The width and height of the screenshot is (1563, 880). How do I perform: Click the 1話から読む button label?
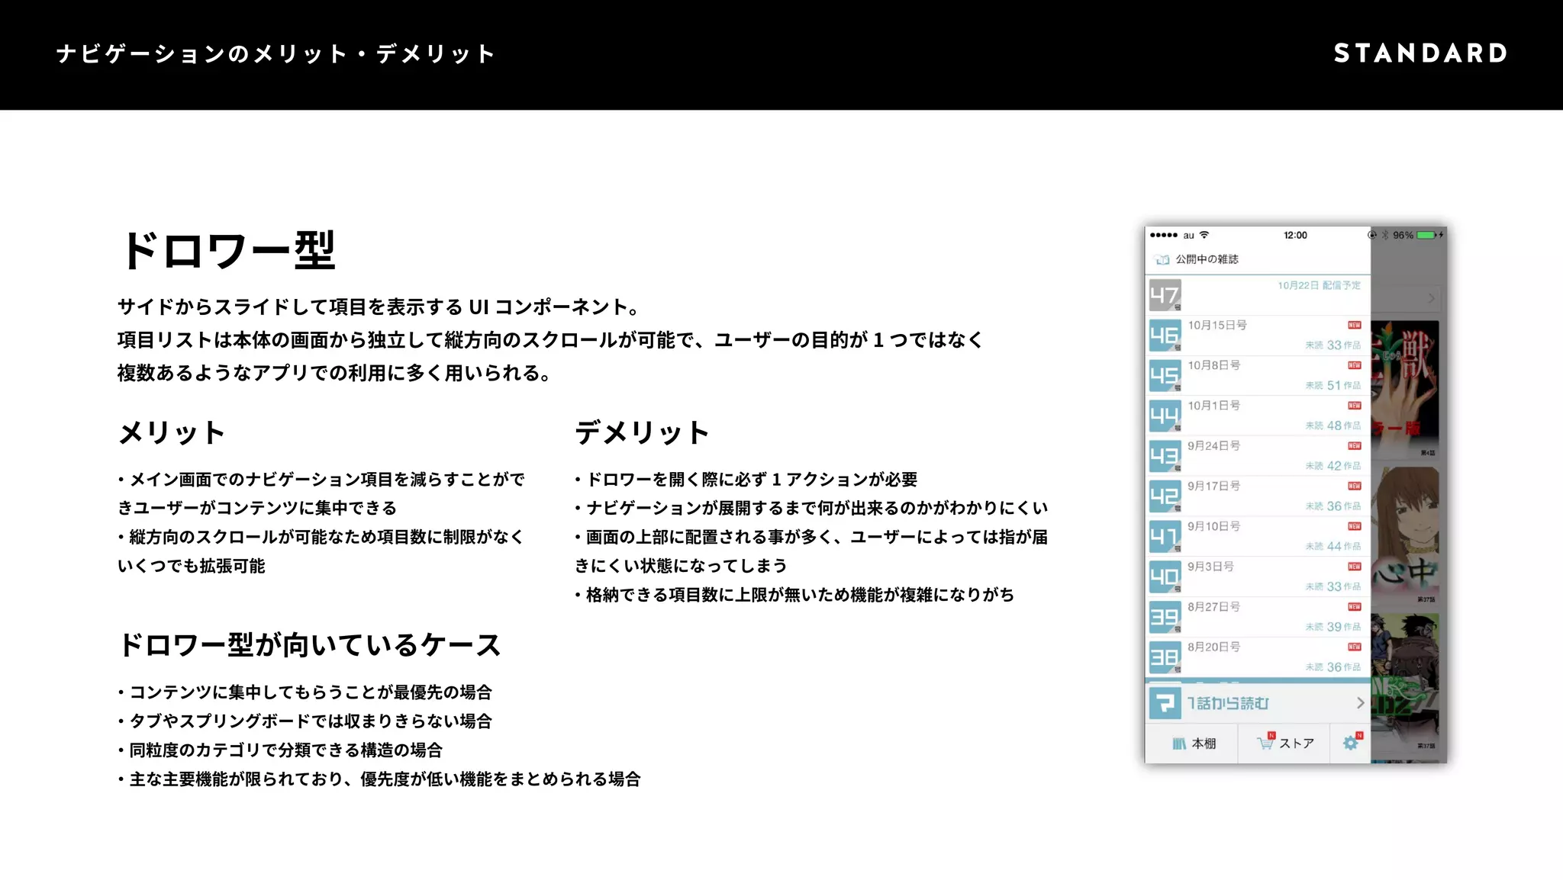click(x=1228, y=703)
